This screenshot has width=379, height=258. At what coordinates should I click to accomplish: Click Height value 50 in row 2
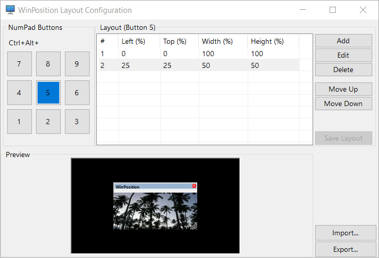pyautogui.click(x=255, y=65)
